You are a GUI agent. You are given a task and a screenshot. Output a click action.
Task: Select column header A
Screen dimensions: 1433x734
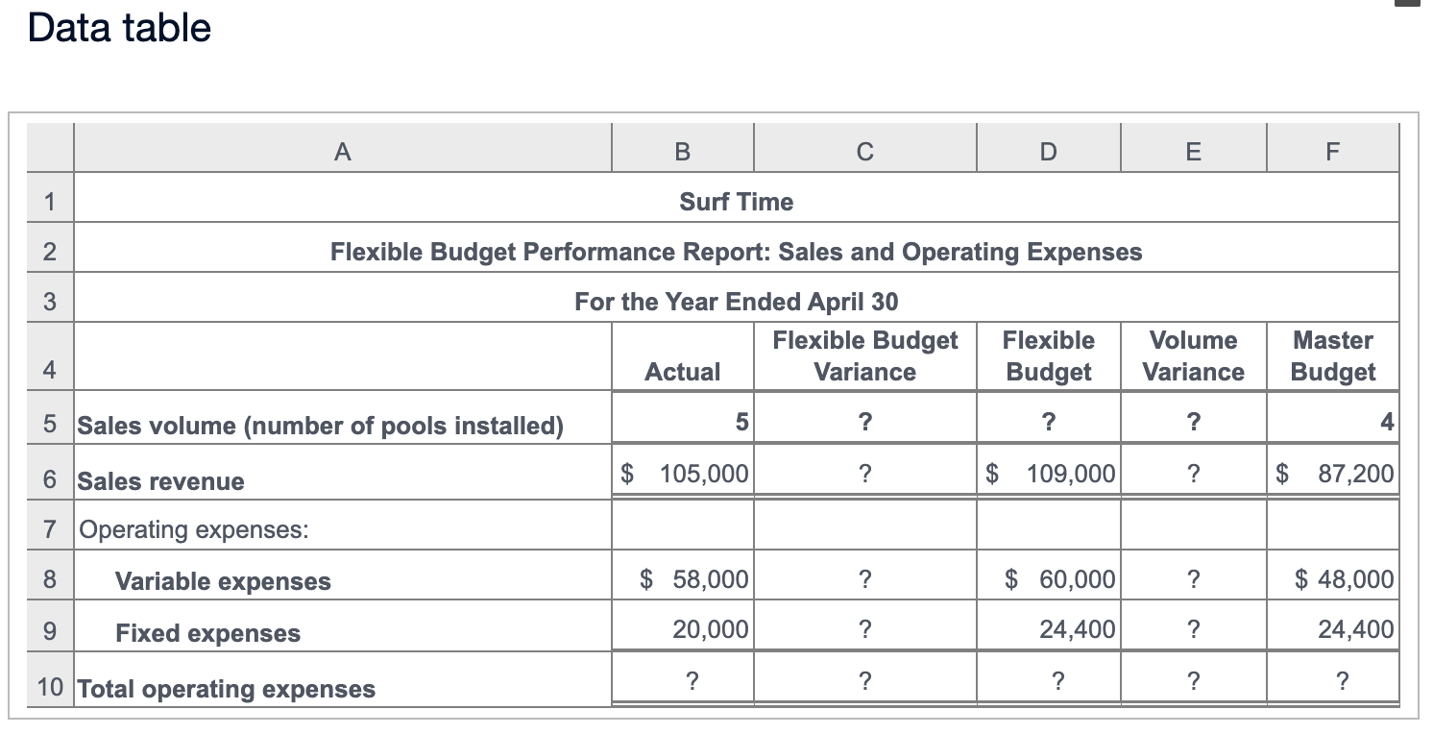[x=341, y=150]
